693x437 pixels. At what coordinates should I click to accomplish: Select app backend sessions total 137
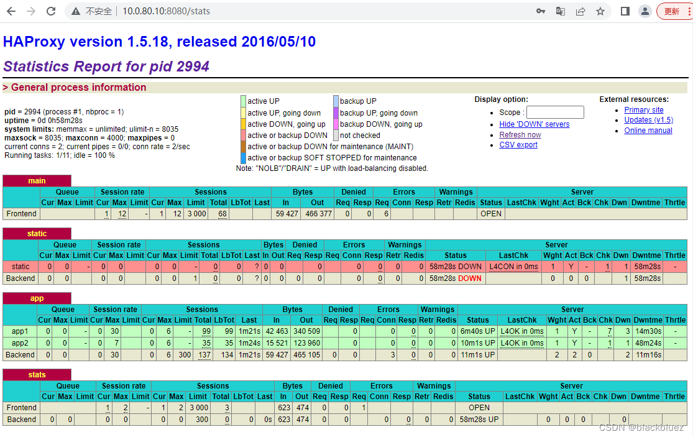tap(204, 355)
